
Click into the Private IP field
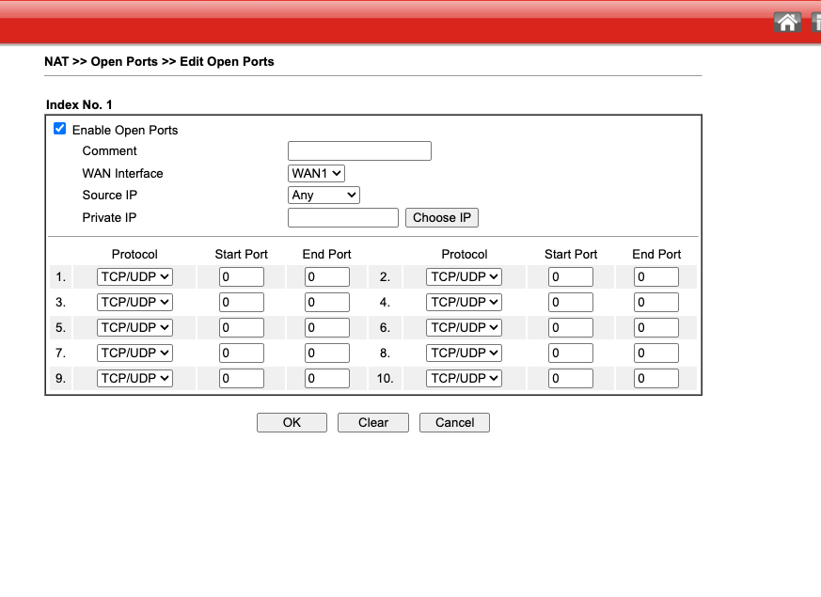pyautogui.click(x=343, y=218)
